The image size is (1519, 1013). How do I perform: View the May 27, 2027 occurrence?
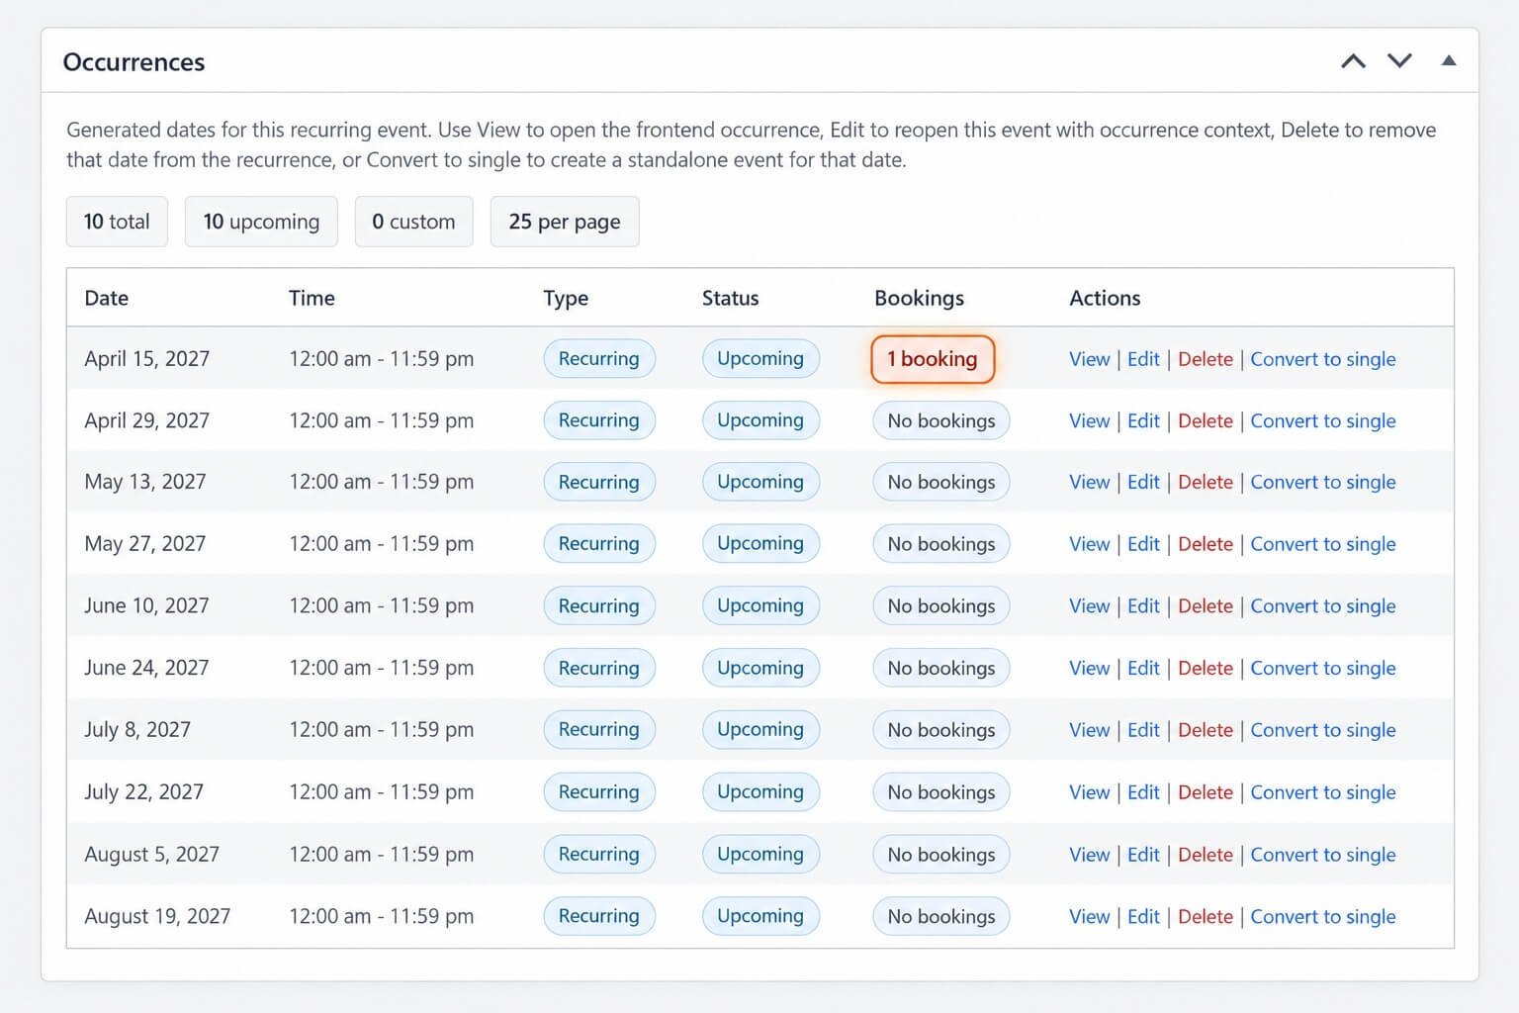[x=1089, y=544]
